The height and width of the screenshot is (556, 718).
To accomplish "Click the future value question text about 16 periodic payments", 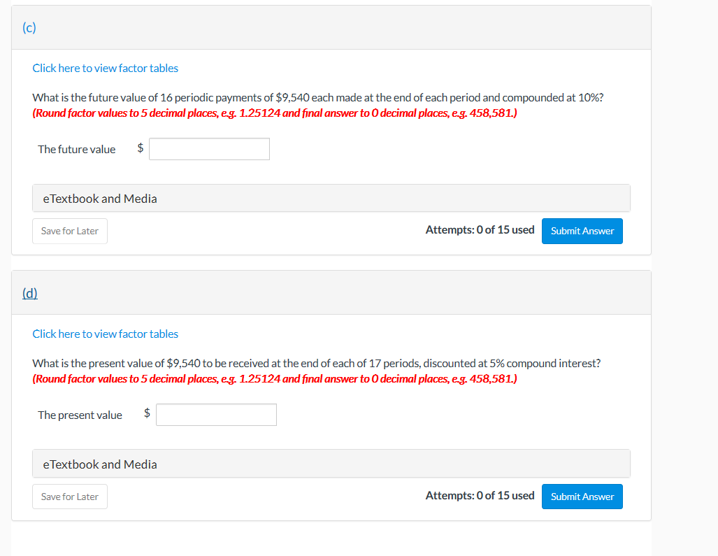I will pyautogui.click(x=318, y=97).
